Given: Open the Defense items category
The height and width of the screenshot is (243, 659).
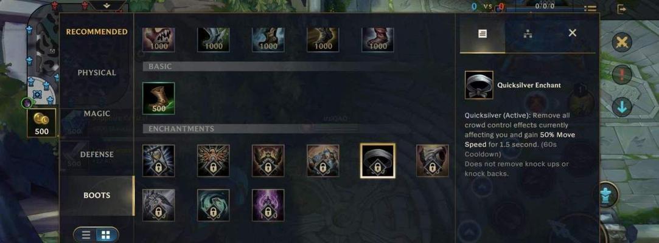Looking at the screenshot, I should coord(97,154).
